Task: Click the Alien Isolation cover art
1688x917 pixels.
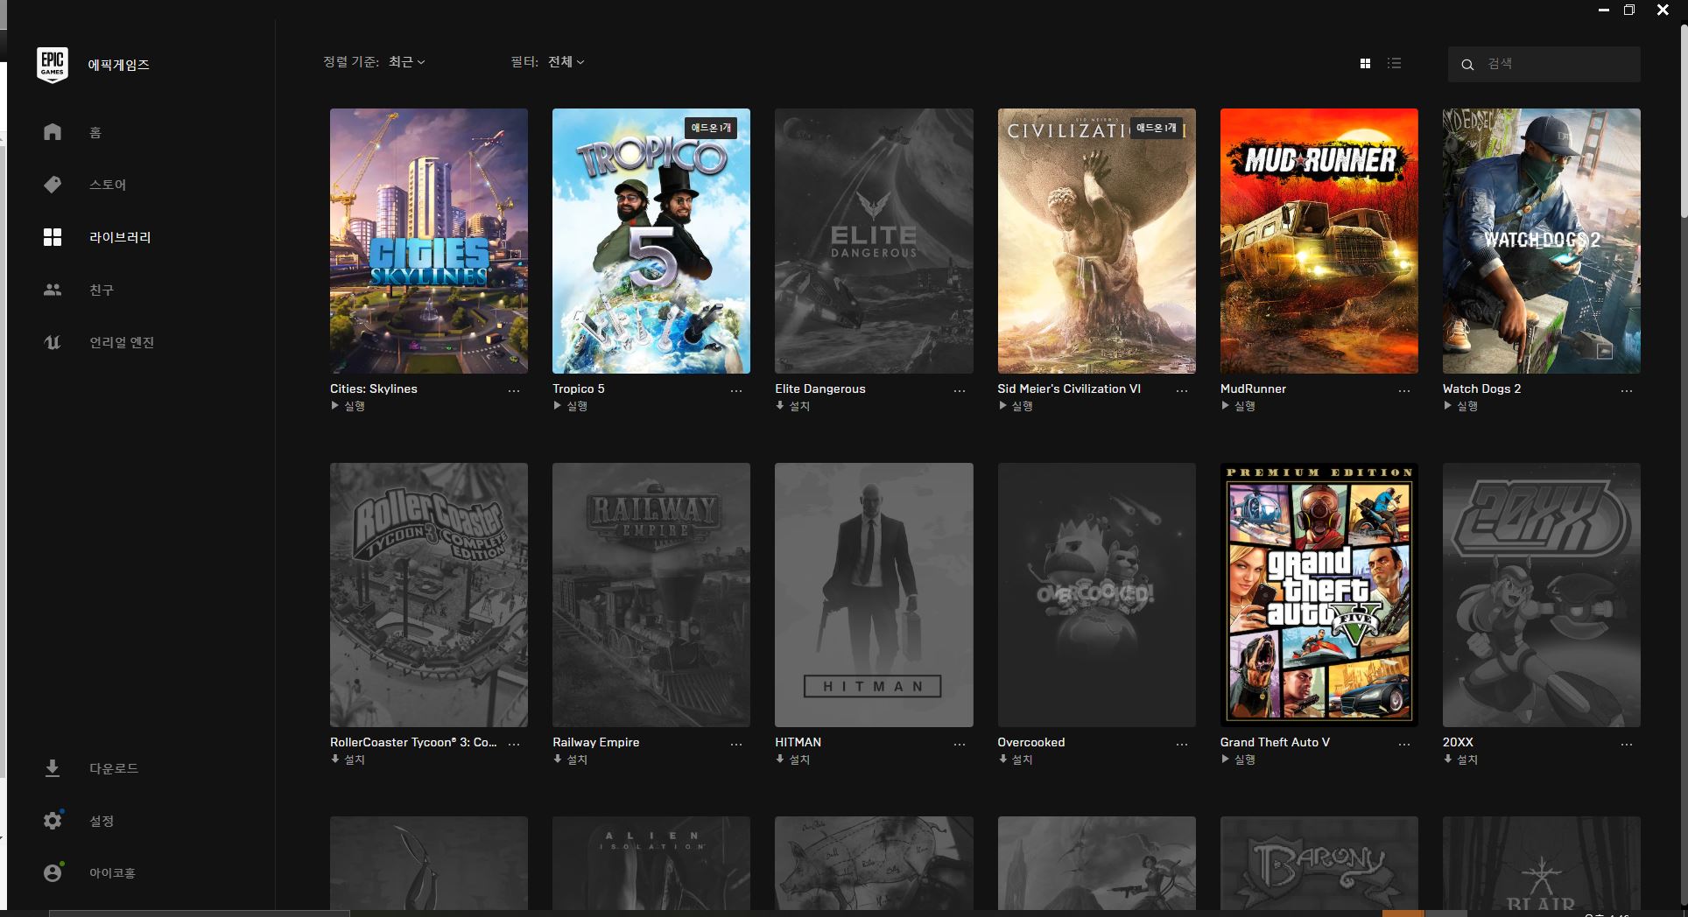Action: pos(651,863)
